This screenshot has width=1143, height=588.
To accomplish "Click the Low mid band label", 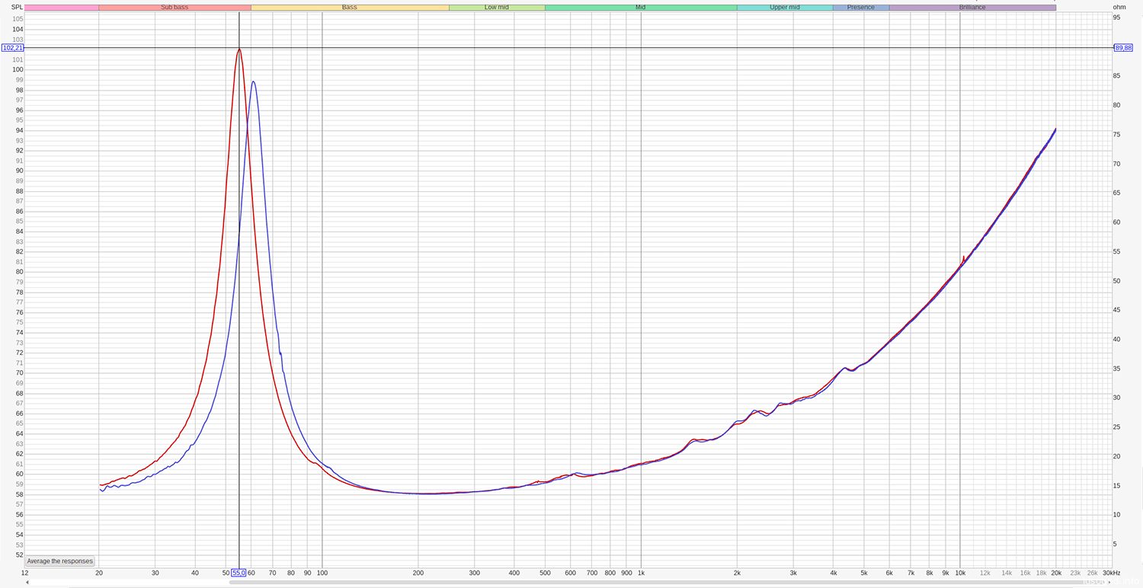I will [x=497, y=7].
